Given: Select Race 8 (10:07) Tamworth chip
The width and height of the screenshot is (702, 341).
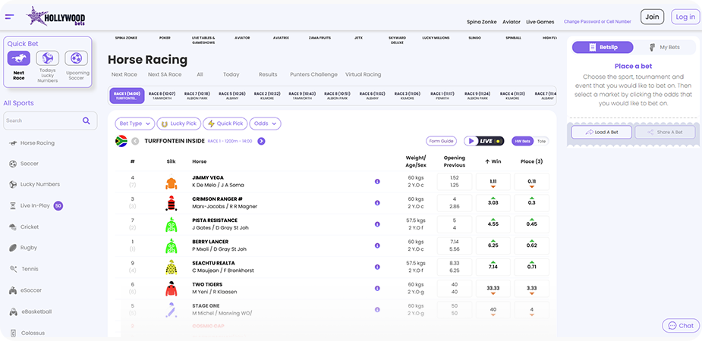Looking at the screenshot, I should pyautogui.click(x=162, y=95).
